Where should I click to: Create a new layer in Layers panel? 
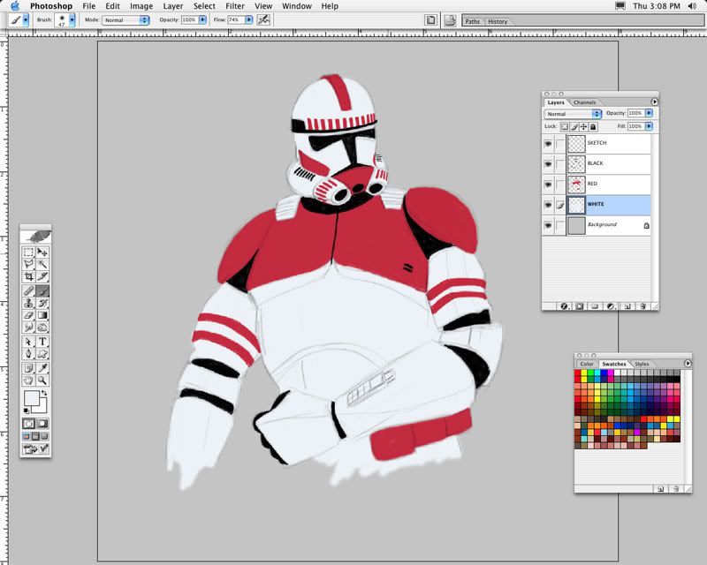tap(627, 306)
